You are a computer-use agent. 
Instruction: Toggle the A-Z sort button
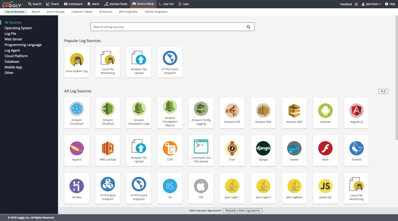point(383,91)
